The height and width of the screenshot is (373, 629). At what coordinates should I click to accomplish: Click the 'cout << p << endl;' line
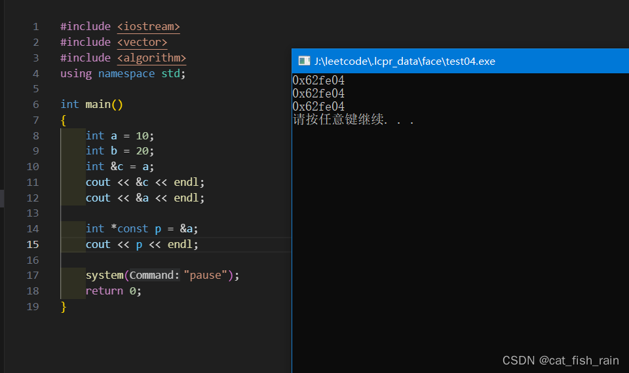click(x=142, y=244)
